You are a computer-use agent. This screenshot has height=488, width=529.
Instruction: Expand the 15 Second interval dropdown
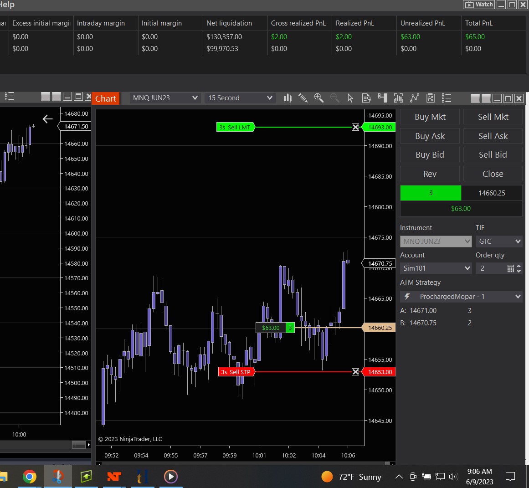(x=240, y=98)
